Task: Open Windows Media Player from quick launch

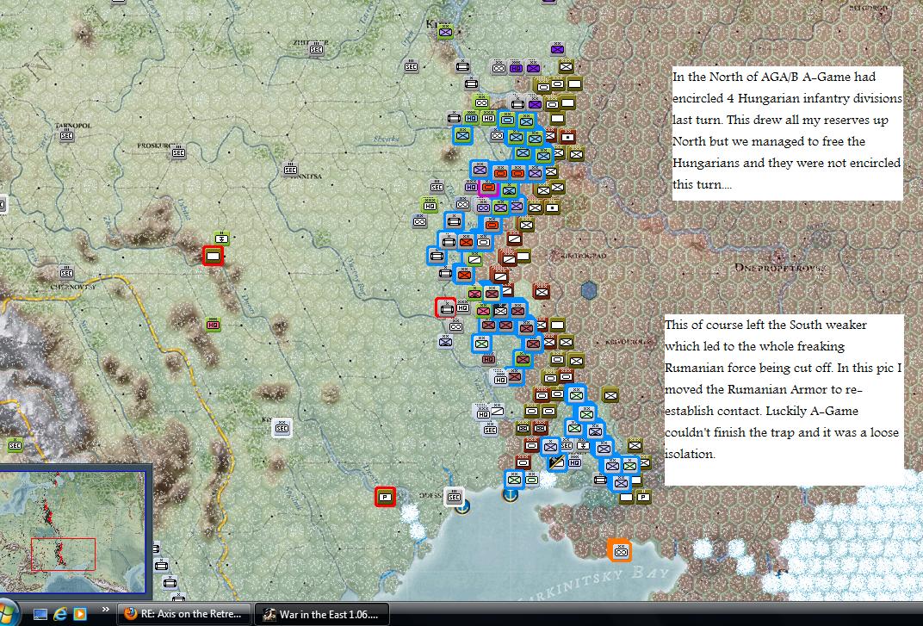Action: click(x=80, y=614)
